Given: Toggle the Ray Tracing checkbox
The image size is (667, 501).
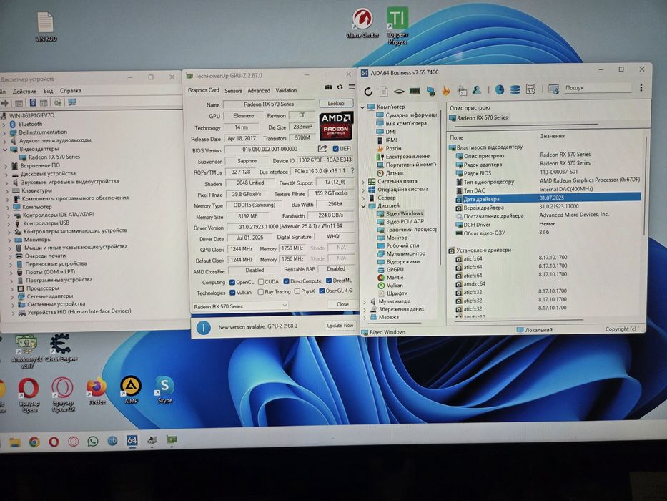Looking at the screenshot, I should click(x=261, y=292).
